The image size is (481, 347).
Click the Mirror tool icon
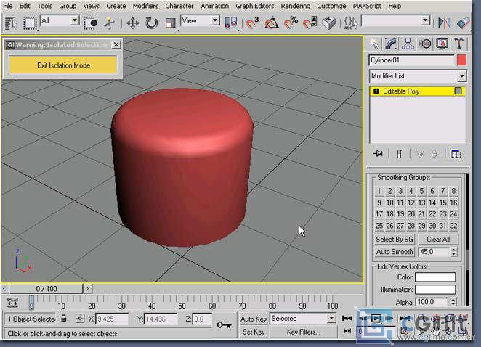click(x=444, y=23)
